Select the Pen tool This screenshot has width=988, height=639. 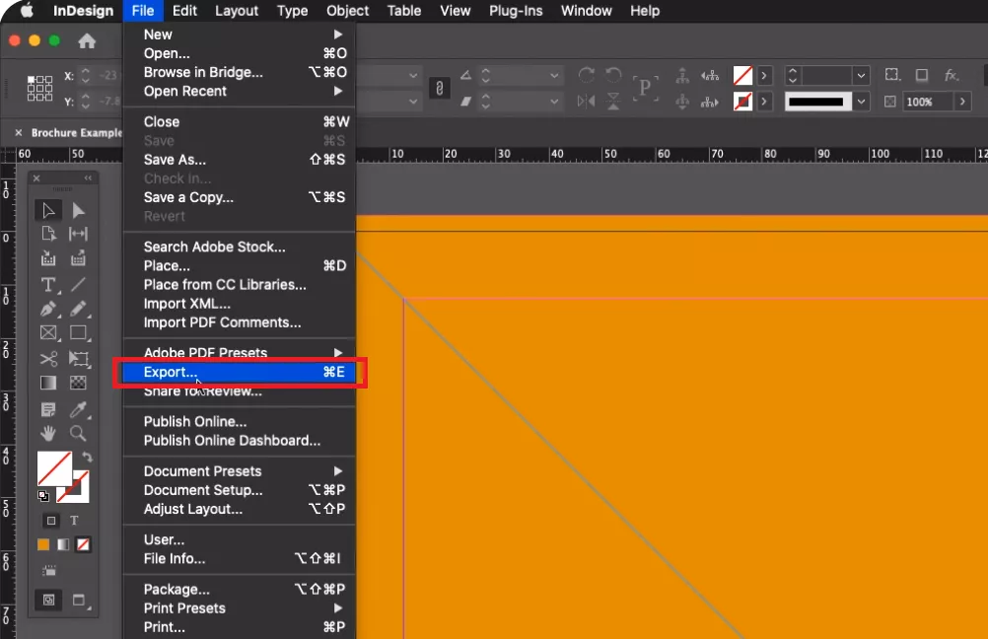point(48,309)
